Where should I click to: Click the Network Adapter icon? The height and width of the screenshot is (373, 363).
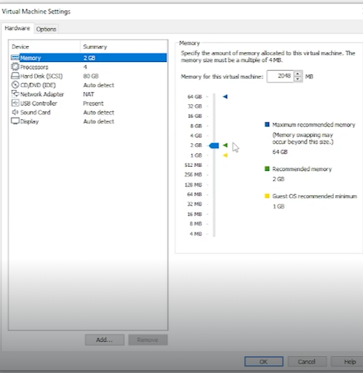pos(15,94)
